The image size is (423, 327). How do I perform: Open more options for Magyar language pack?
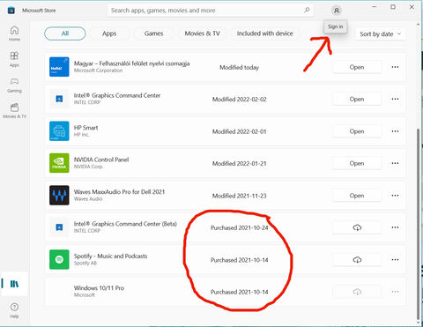[395, 67]
